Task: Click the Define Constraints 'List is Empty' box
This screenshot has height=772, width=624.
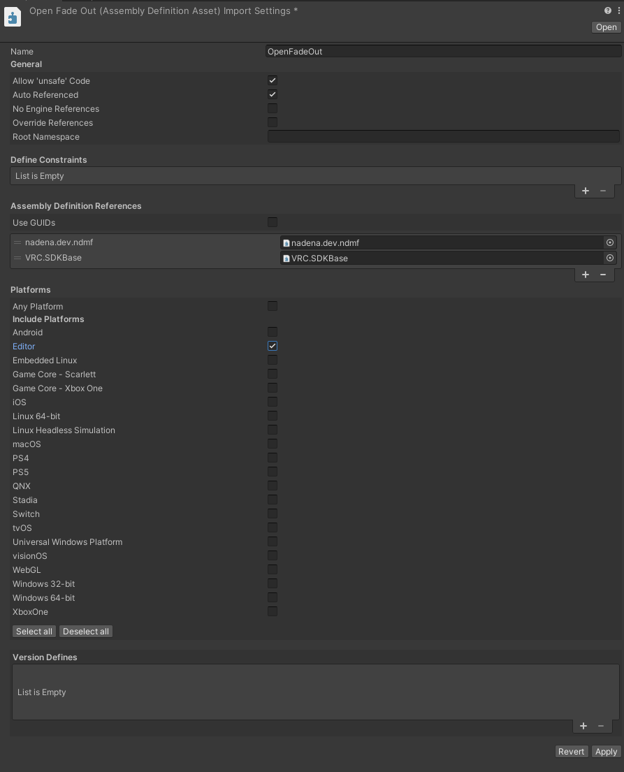Action: point(315,176)
